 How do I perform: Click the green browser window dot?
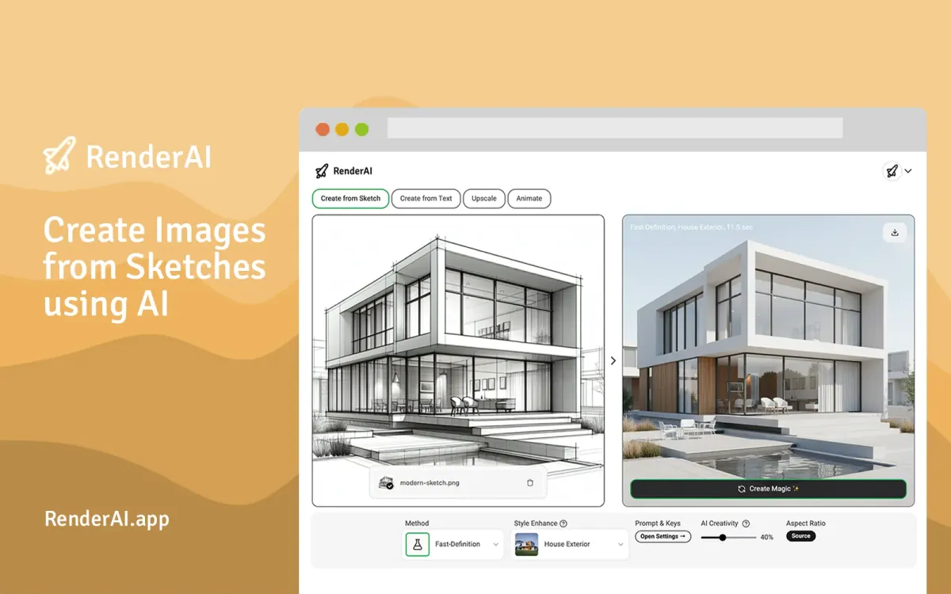coord(361,129)
